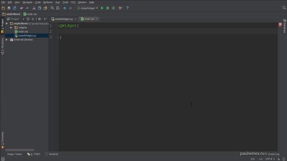Open Regex Tester tool window

click(15, 154)
